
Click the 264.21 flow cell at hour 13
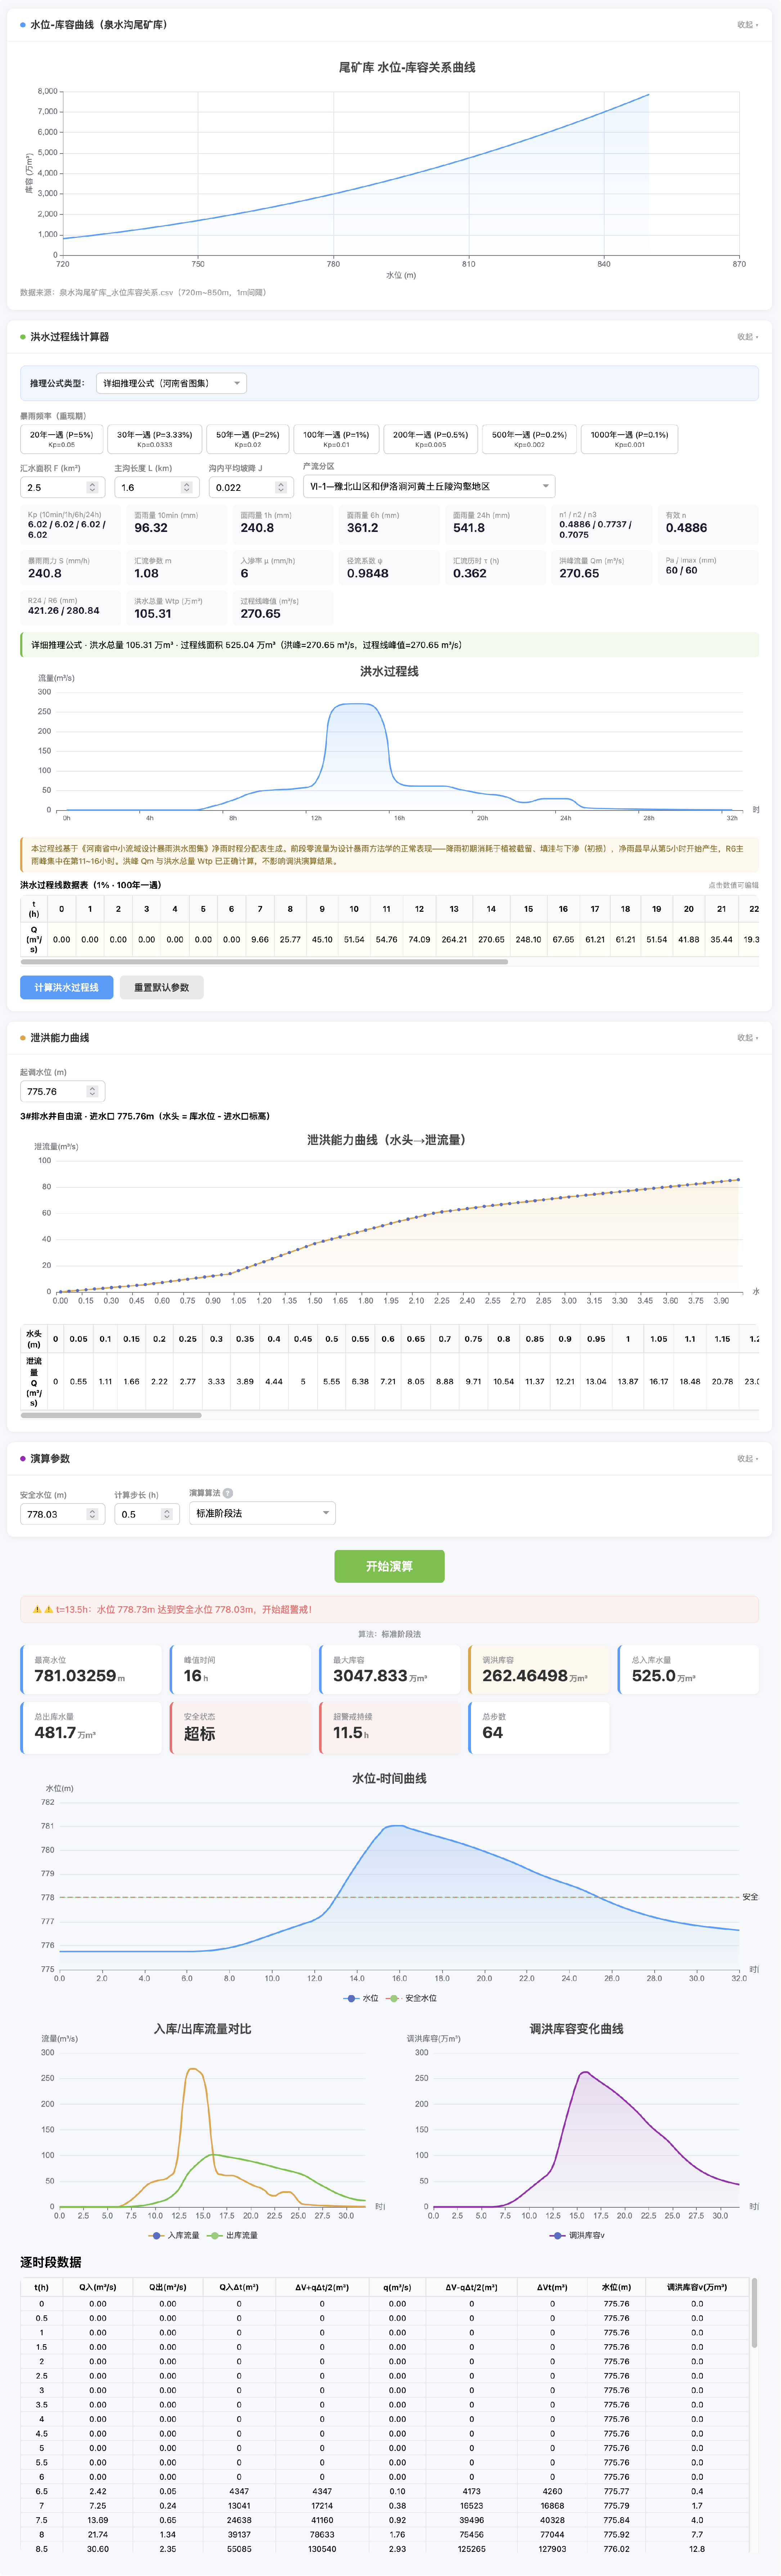pos(454,940)
